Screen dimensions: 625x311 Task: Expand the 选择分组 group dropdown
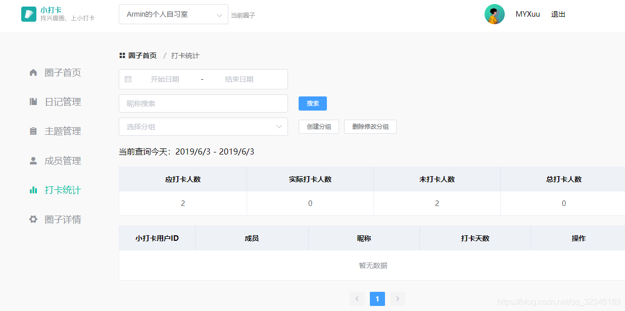pyautogui.click(x=203, y=127)
